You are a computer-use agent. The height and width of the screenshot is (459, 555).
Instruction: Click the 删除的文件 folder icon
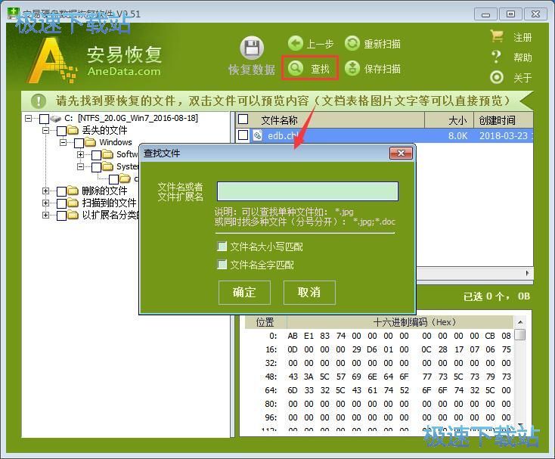tap(73, 191)
